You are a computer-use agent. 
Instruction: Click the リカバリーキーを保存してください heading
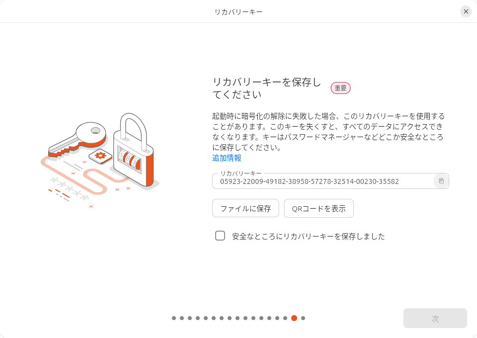coord(267,88)
